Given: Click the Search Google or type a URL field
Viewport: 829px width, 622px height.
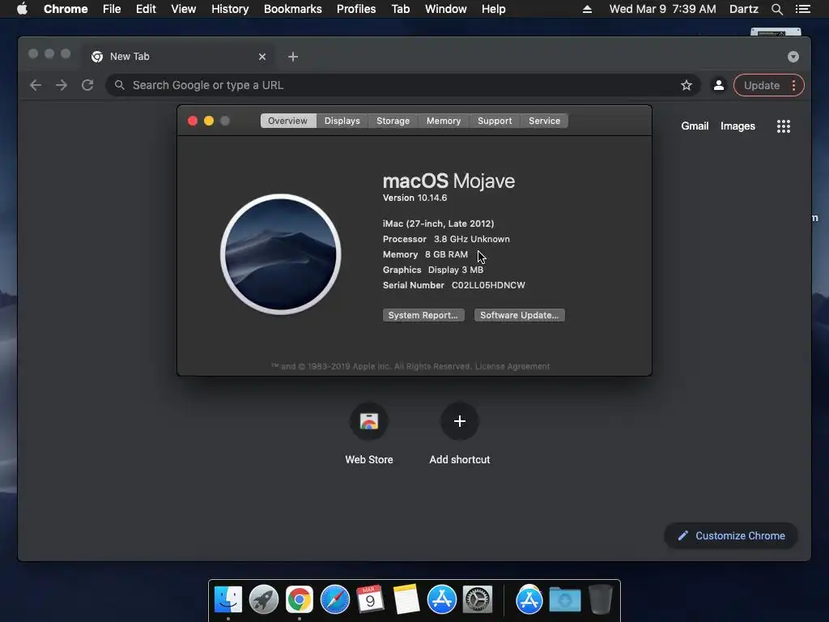Looking at the screenshot, I should 403,85.
